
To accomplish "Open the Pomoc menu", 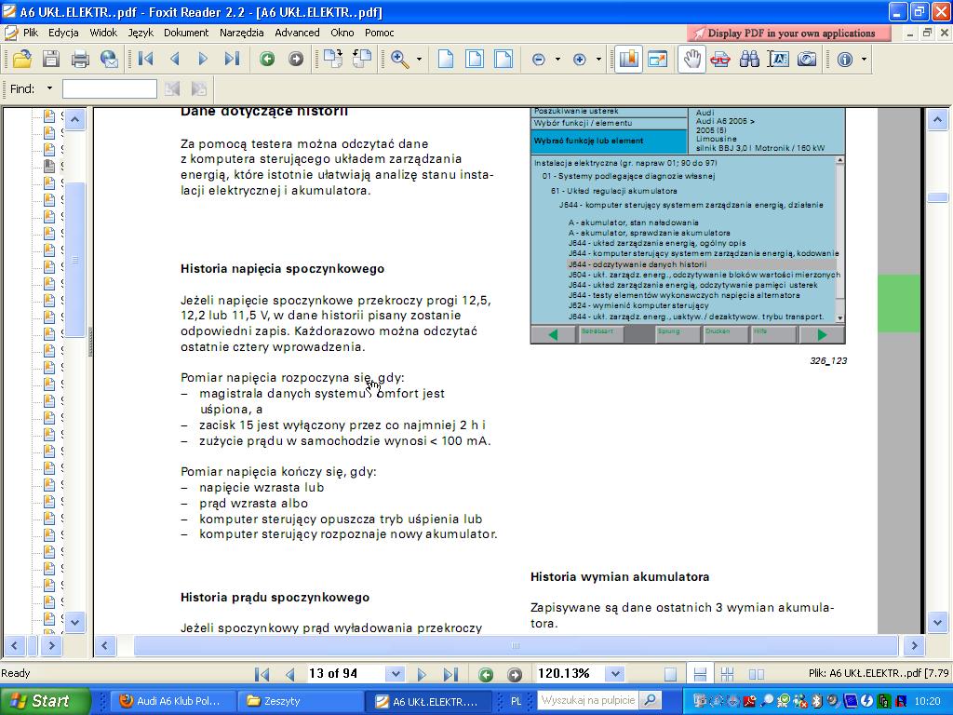I will 380,33.
